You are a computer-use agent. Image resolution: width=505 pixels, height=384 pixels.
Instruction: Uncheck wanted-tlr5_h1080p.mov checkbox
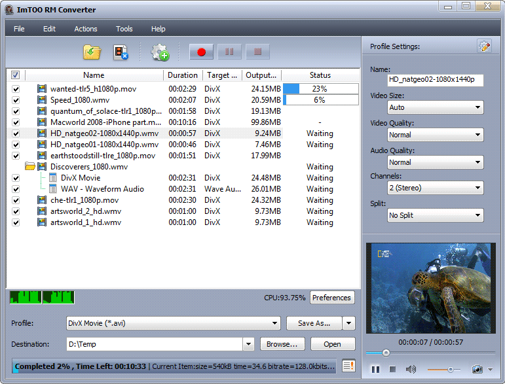16,89
